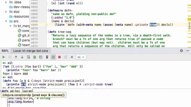Click the fold marker on line 4871
Viewport: 191px width, 107px height.
[x=47, y=32]
